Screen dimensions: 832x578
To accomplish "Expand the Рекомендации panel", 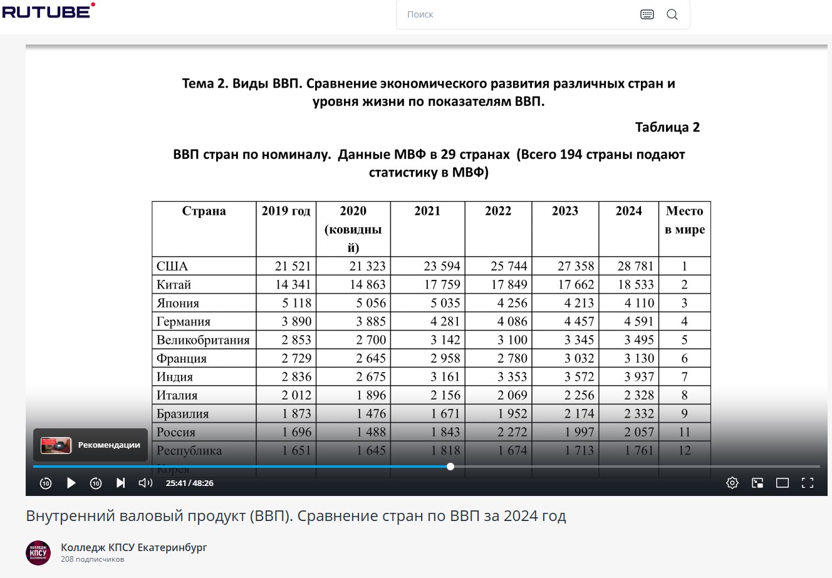I will [108, 445].
